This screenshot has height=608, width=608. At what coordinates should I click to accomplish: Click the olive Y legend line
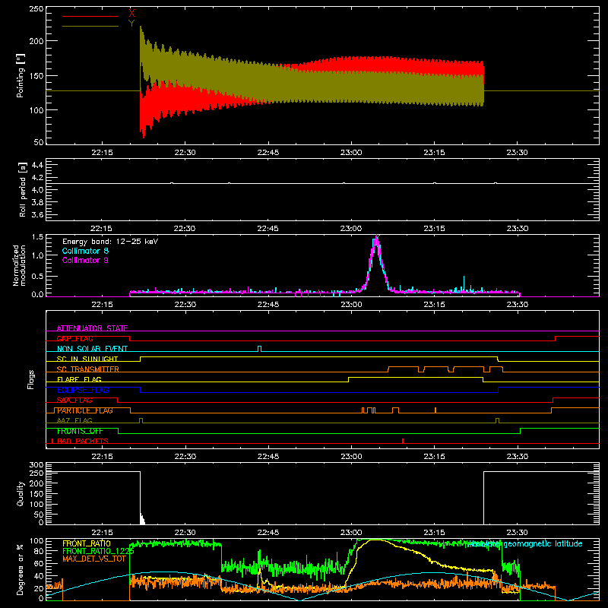coord(90,26)
